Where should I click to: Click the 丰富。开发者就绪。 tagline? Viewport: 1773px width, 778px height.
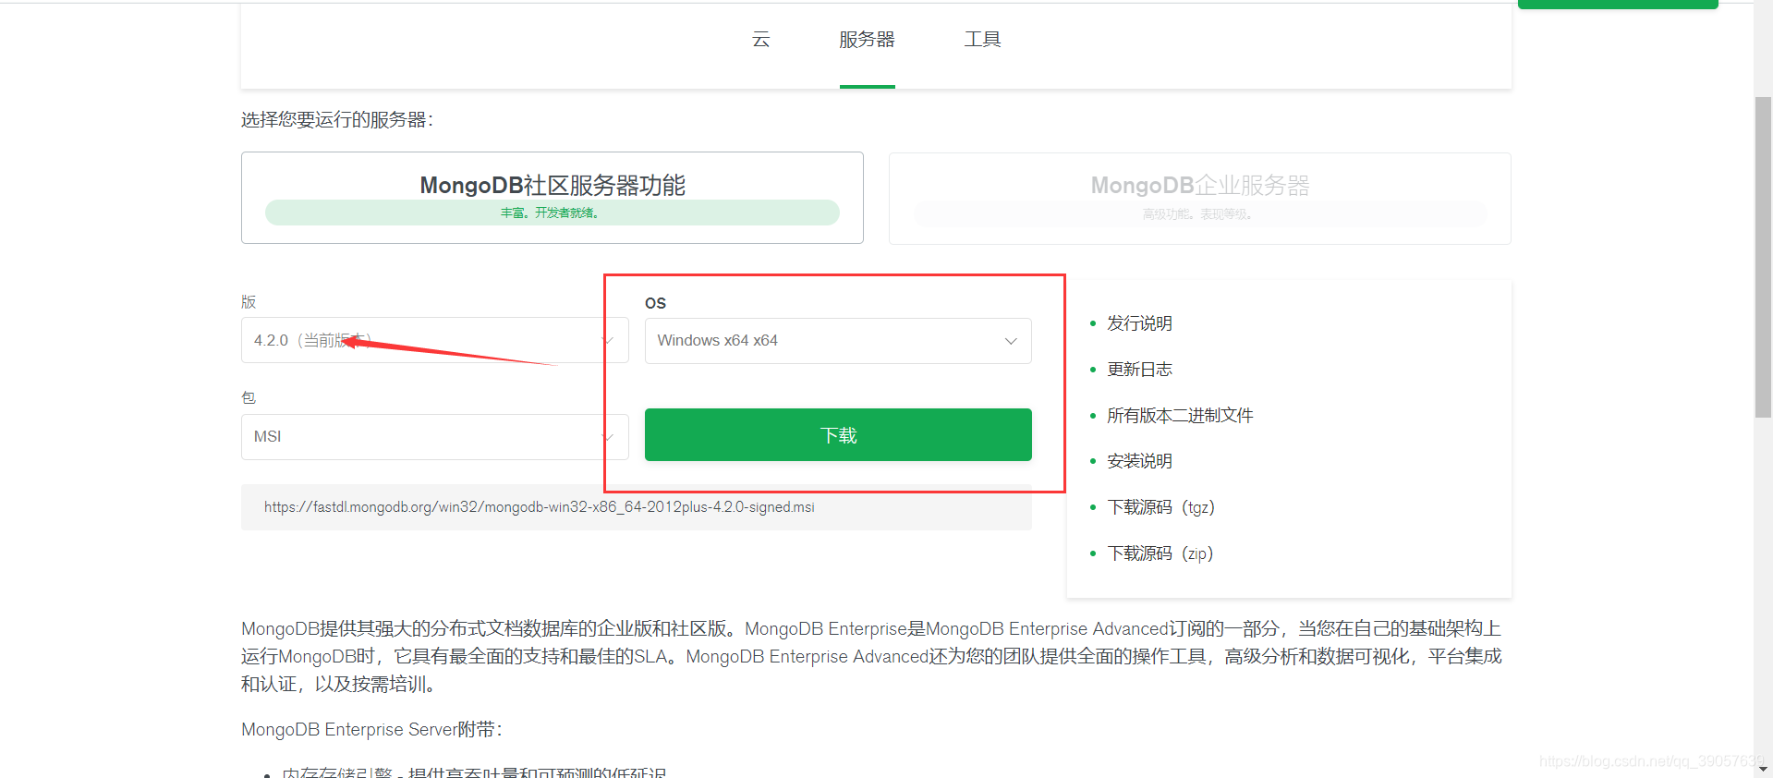click(551, 213)
